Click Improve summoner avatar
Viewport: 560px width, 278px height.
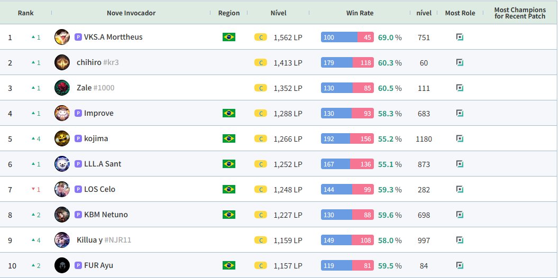point(62,113)
